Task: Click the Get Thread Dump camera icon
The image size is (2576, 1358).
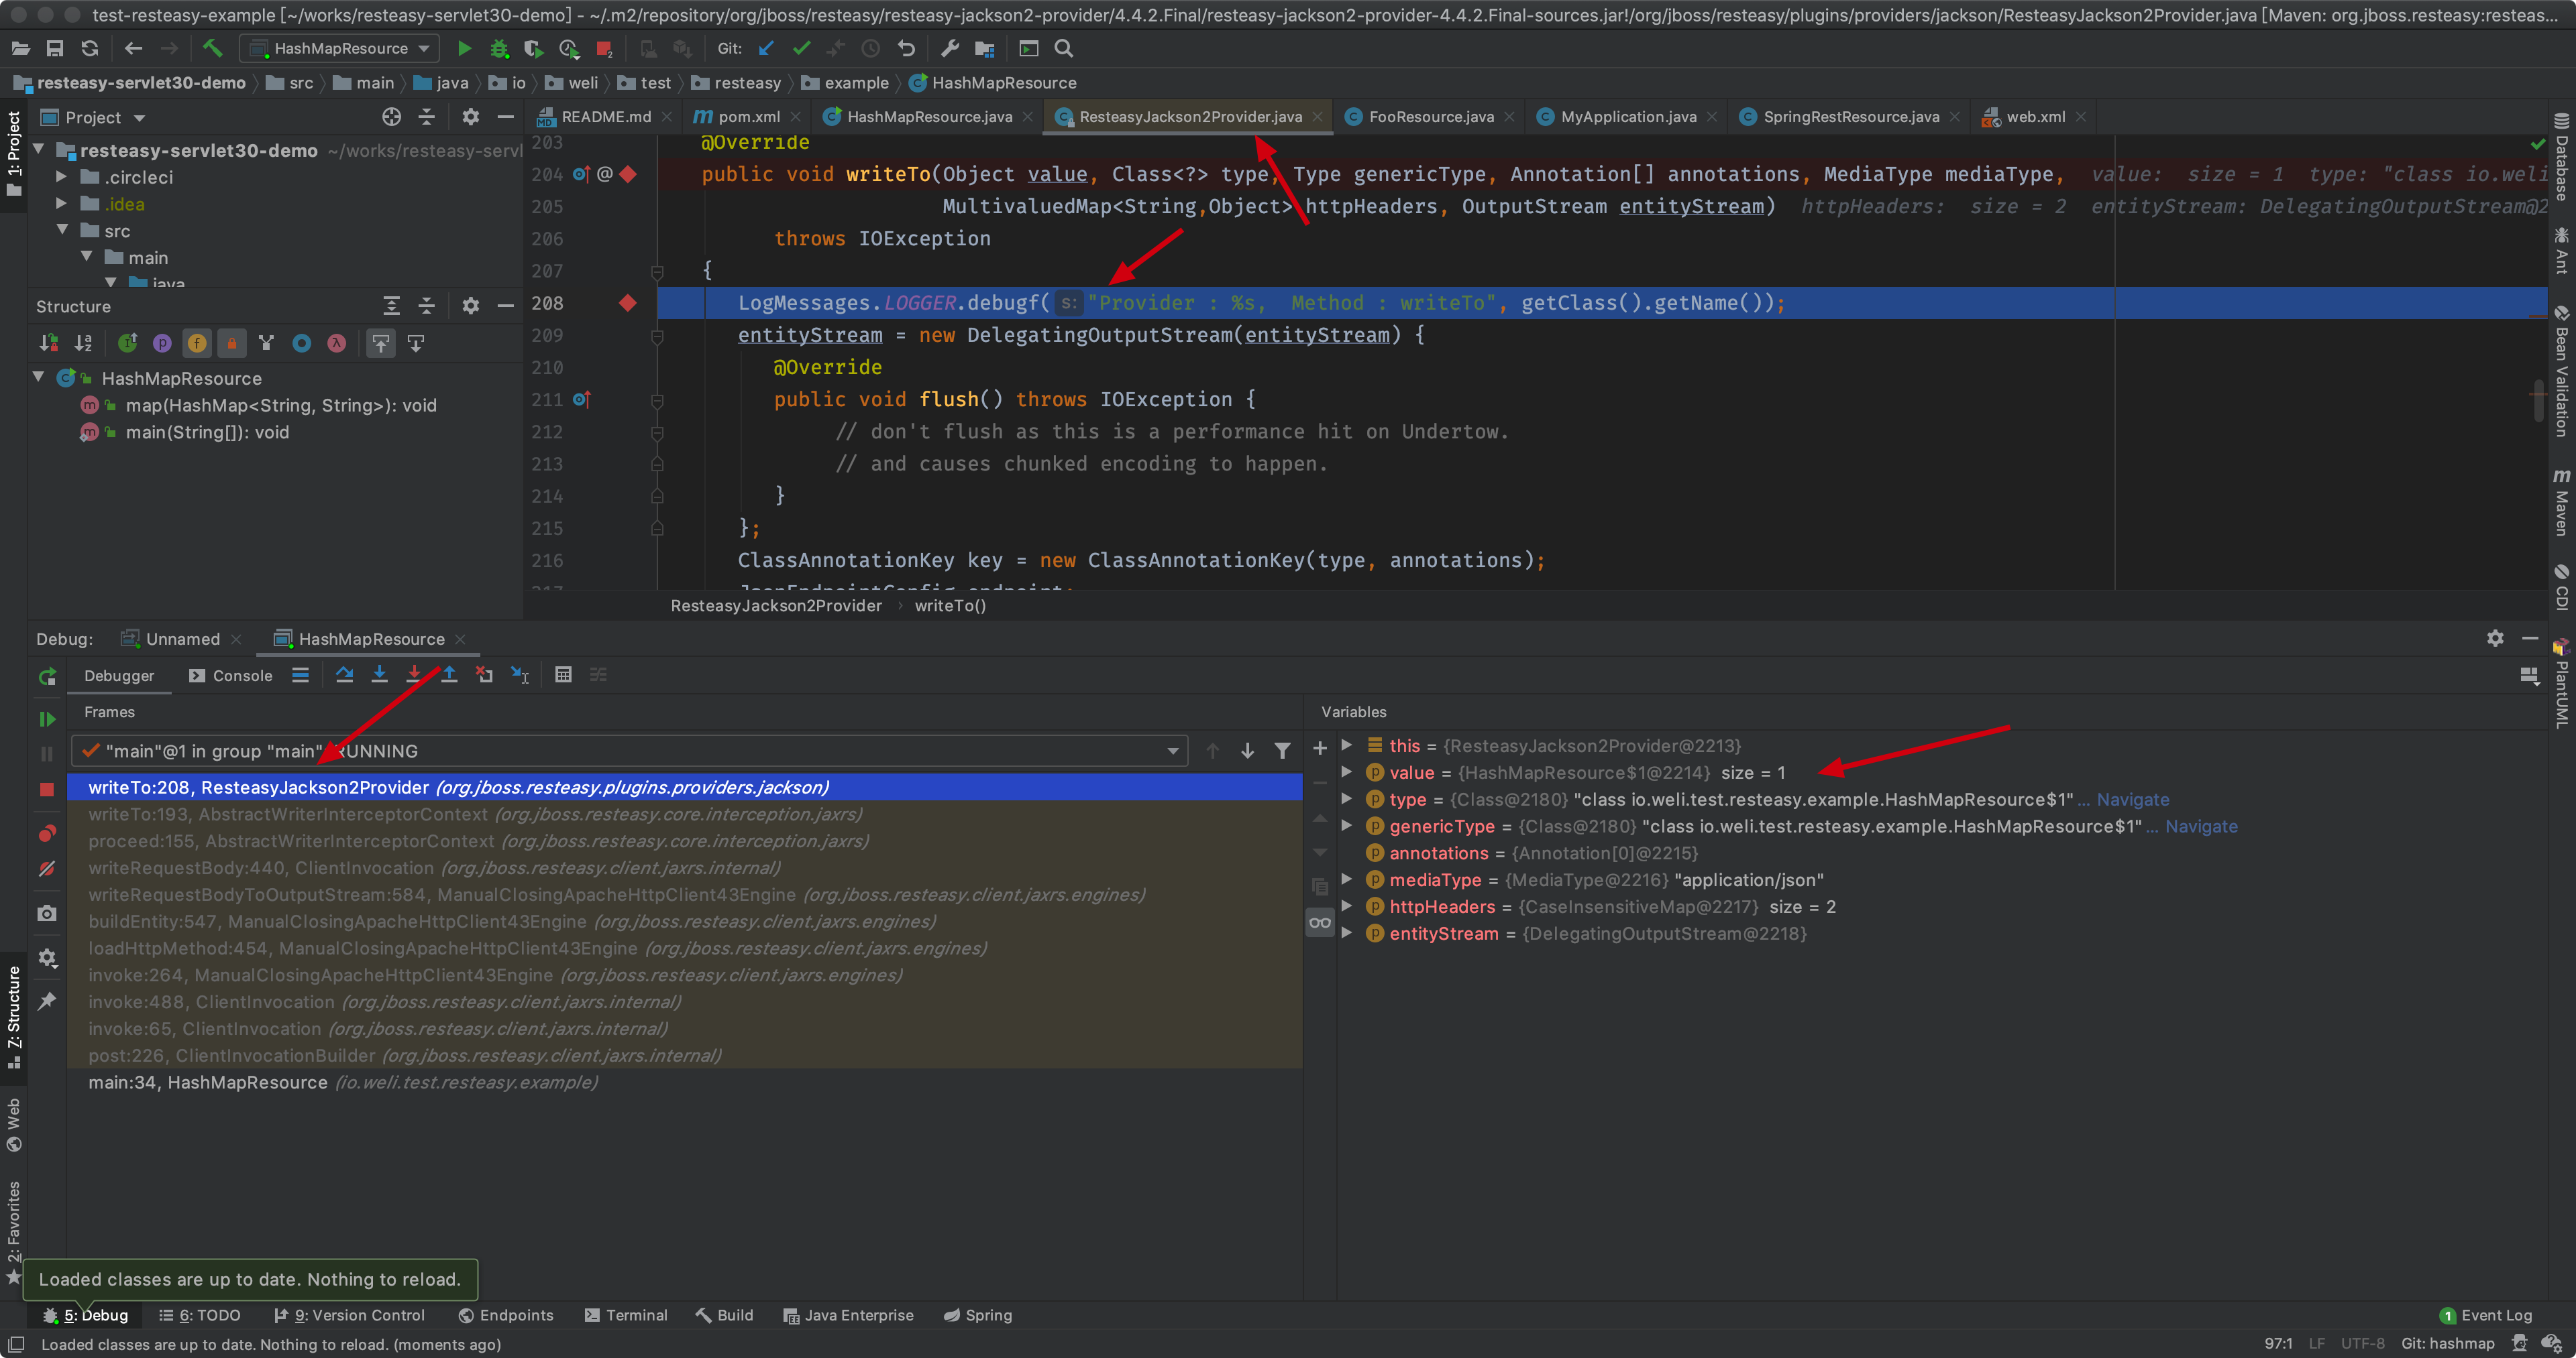Action: click(47, 914)
